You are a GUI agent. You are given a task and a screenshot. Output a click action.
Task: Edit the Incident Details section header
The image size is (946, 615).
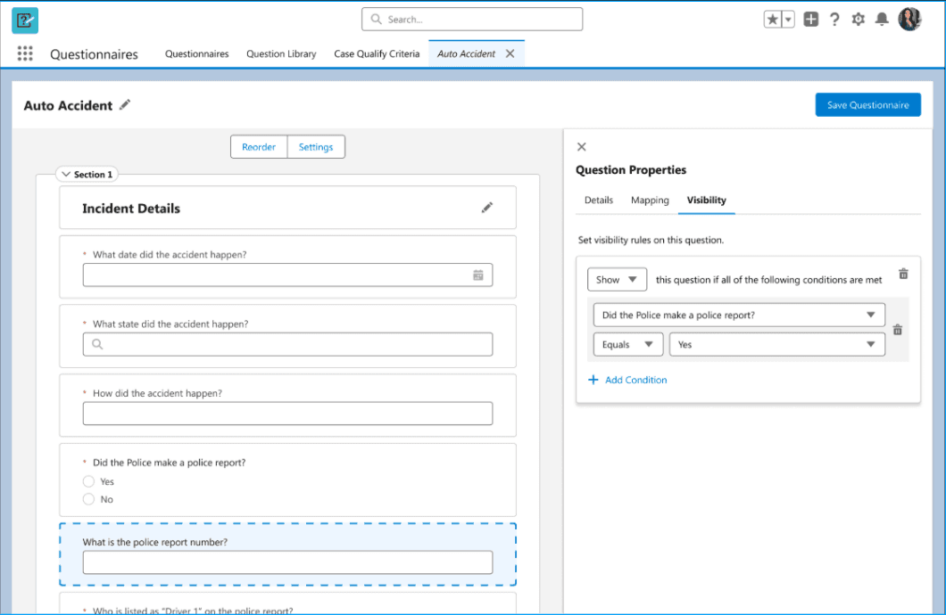[x=487, y=208]
